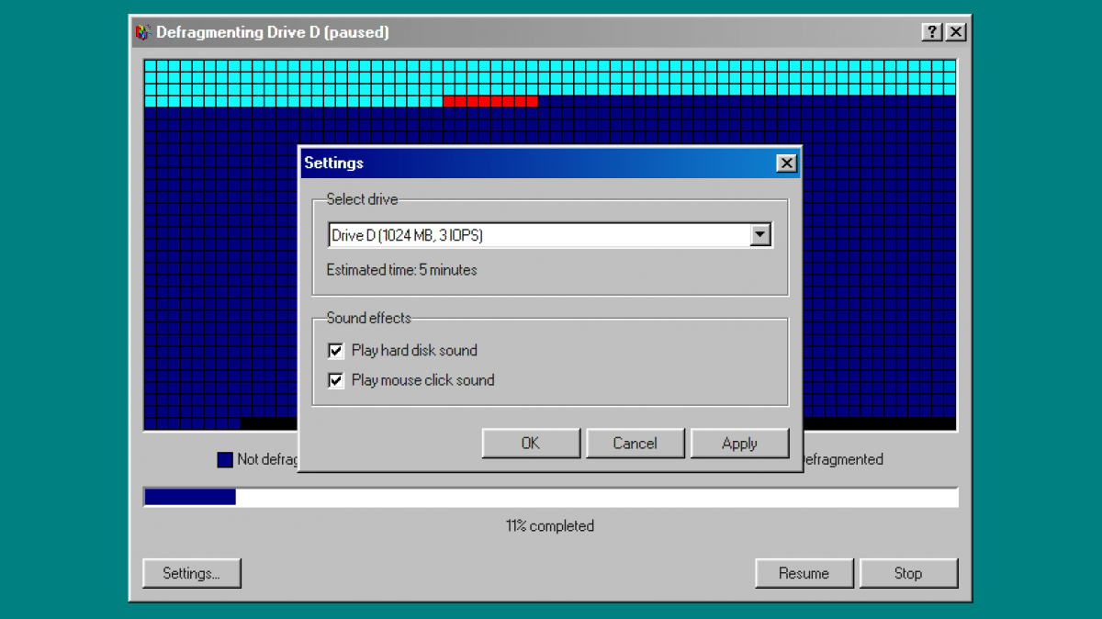Apply the sound and drive settings
Viewport: 1102px width, 619px height.
[x=739, y=444]
